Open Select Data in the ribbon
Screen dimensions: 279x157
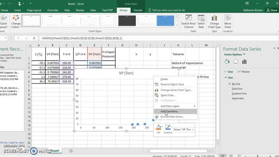201,22
